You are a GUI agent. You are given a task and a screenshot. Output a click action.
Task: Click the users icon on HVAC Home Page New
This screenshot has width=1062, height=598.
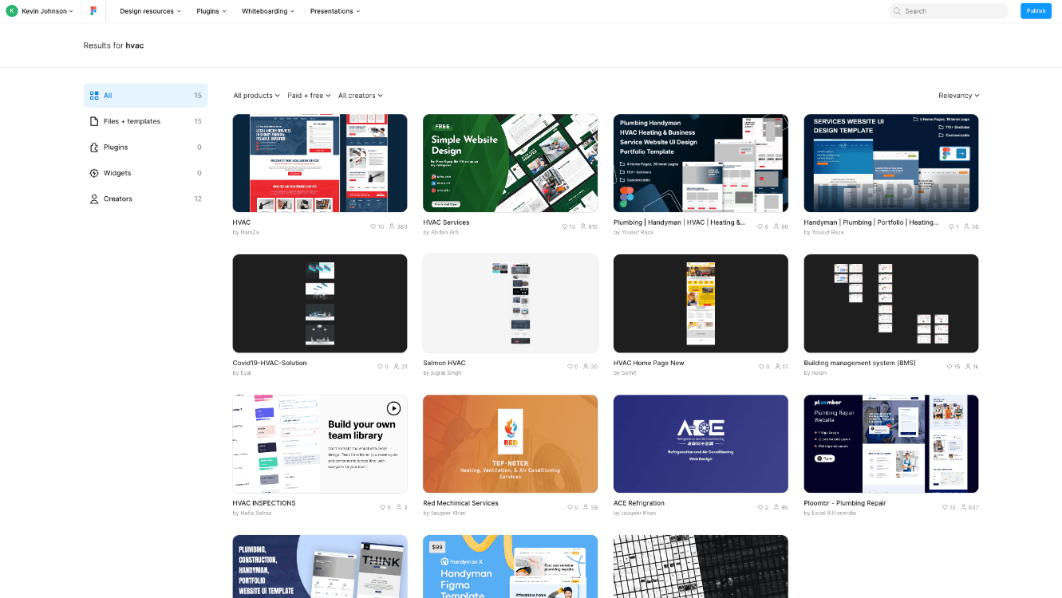pos(777,368)
